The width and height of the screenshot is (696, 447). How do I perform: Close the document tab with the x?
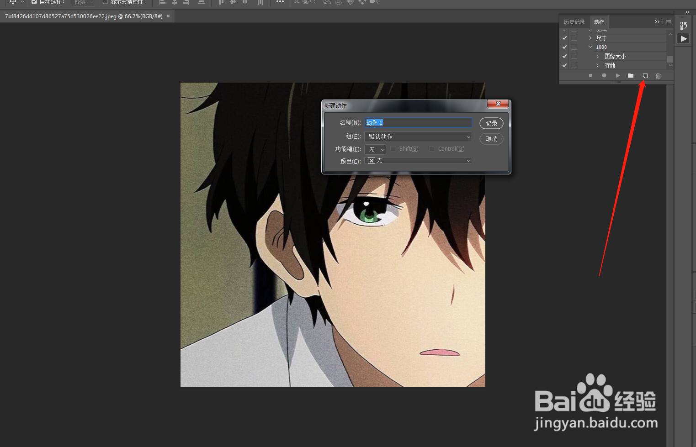point(168,16)
